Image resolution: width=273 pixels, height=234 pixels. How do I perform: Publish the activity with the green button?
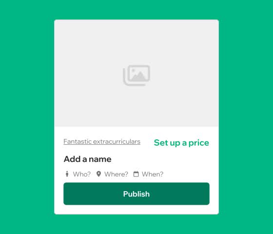(x=136, y=194)
